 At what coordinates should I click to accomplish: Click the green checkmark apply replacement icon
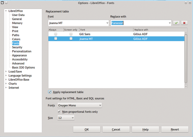(176, 23)
